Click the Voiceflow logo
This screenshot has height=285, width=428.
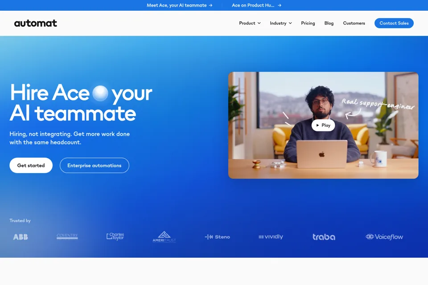pyautogui.click(x=384, y=237)
